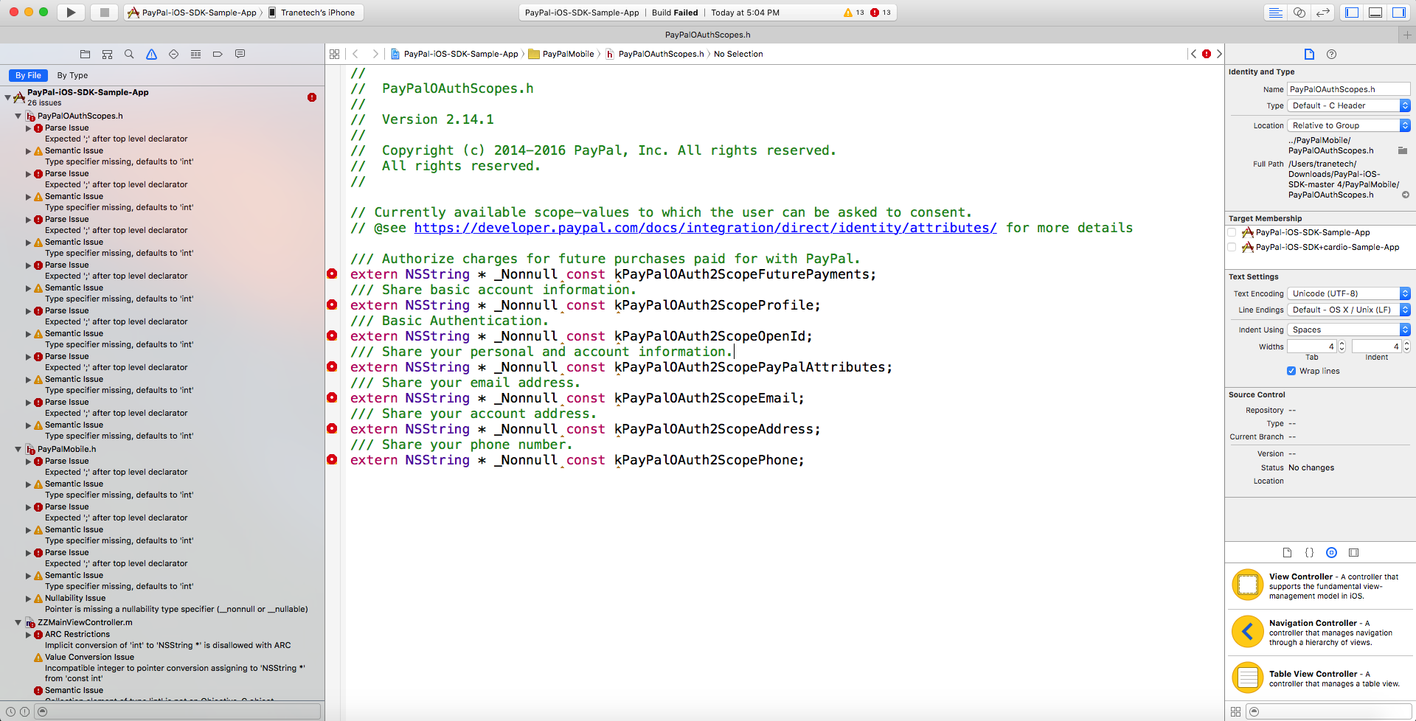Collapse the PayPalMobile.h issue group
The image size is (1416, 721).
[x=18, y=449]
